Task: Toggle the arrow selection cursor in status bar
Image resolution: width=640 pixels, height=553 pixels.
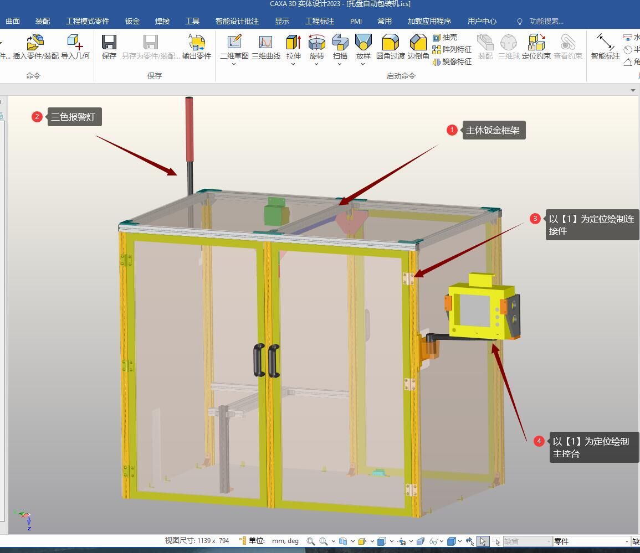Action: [483, 541]
